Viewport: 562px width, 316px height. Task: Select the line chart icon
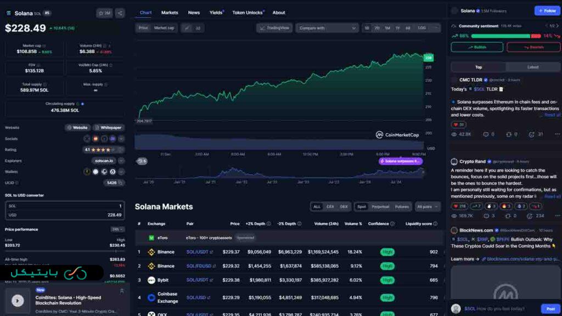(x=187, y=28)
